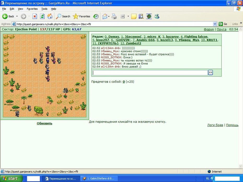Screen dimensions: 243x182
Task: Click the chat message input field
Action: [x=150, y=73]
